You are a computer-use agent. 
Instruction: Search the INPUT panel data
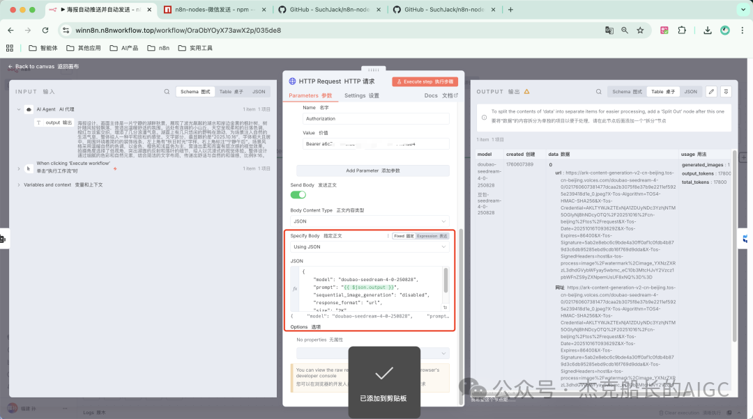coord(167,92)
